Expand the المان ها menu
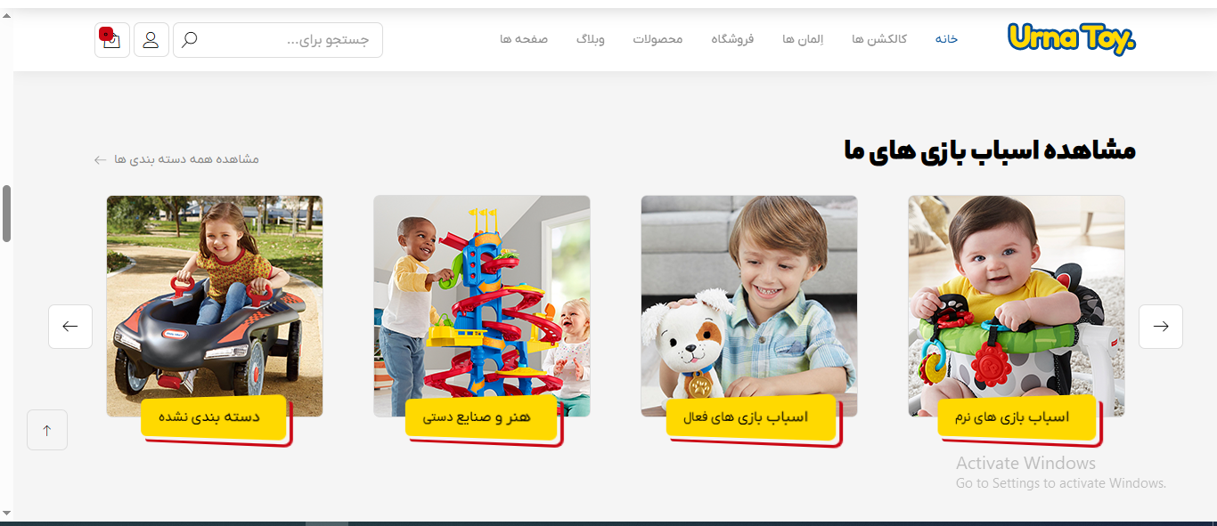This screenshot has height=526, width=1217. point(803,39)
